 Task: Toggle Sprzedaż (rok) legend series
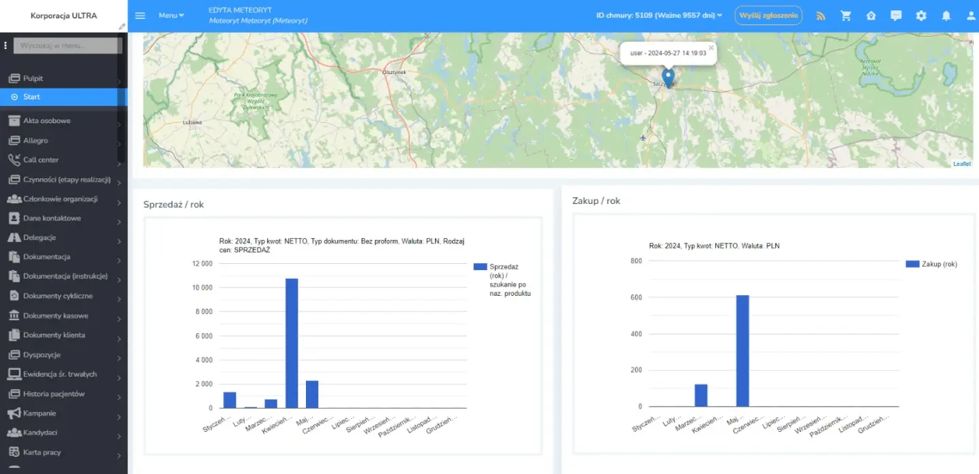click(x=503, y=280)
